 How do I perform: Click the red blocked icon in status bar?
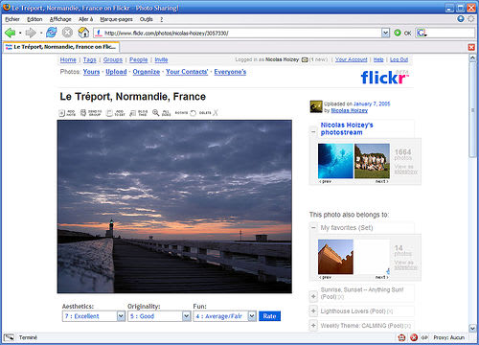click(x=414, y=337)
